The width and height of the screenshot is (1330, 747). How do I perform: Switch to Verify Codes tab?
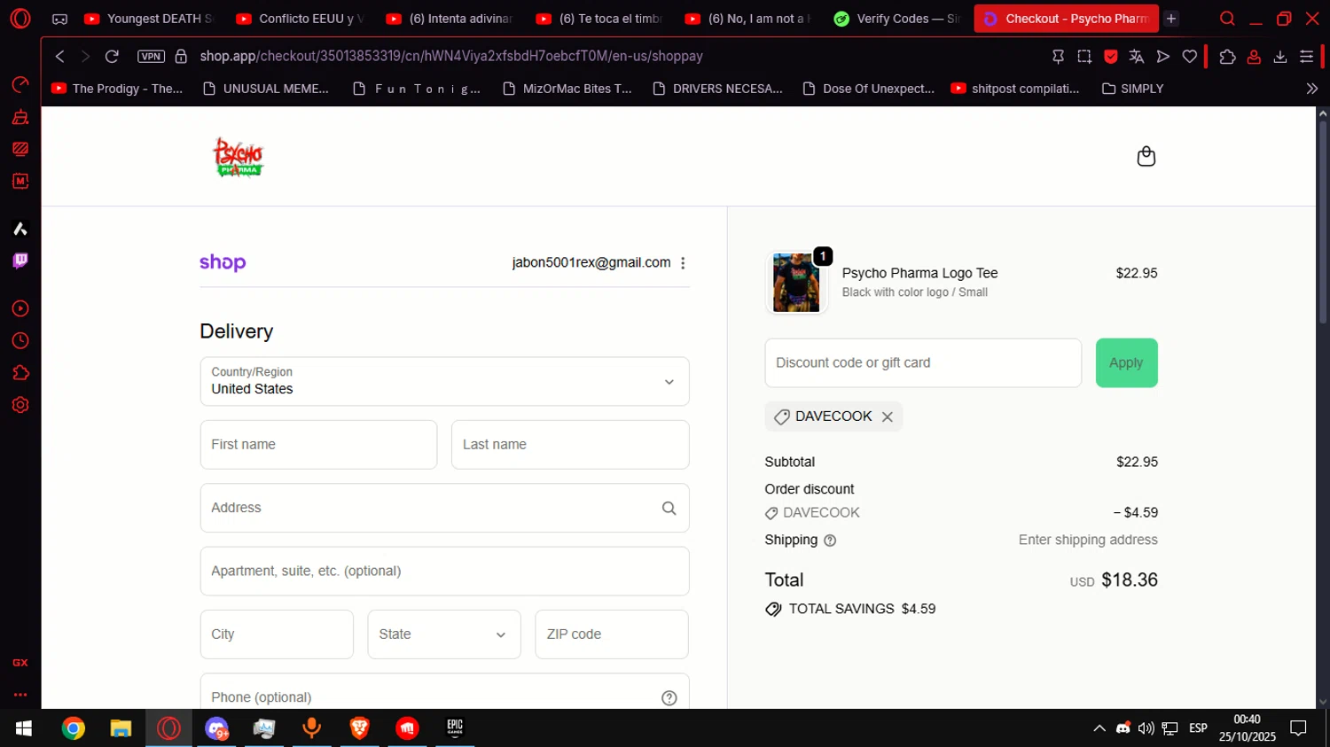pyautogui.click(x=898, y=19)
